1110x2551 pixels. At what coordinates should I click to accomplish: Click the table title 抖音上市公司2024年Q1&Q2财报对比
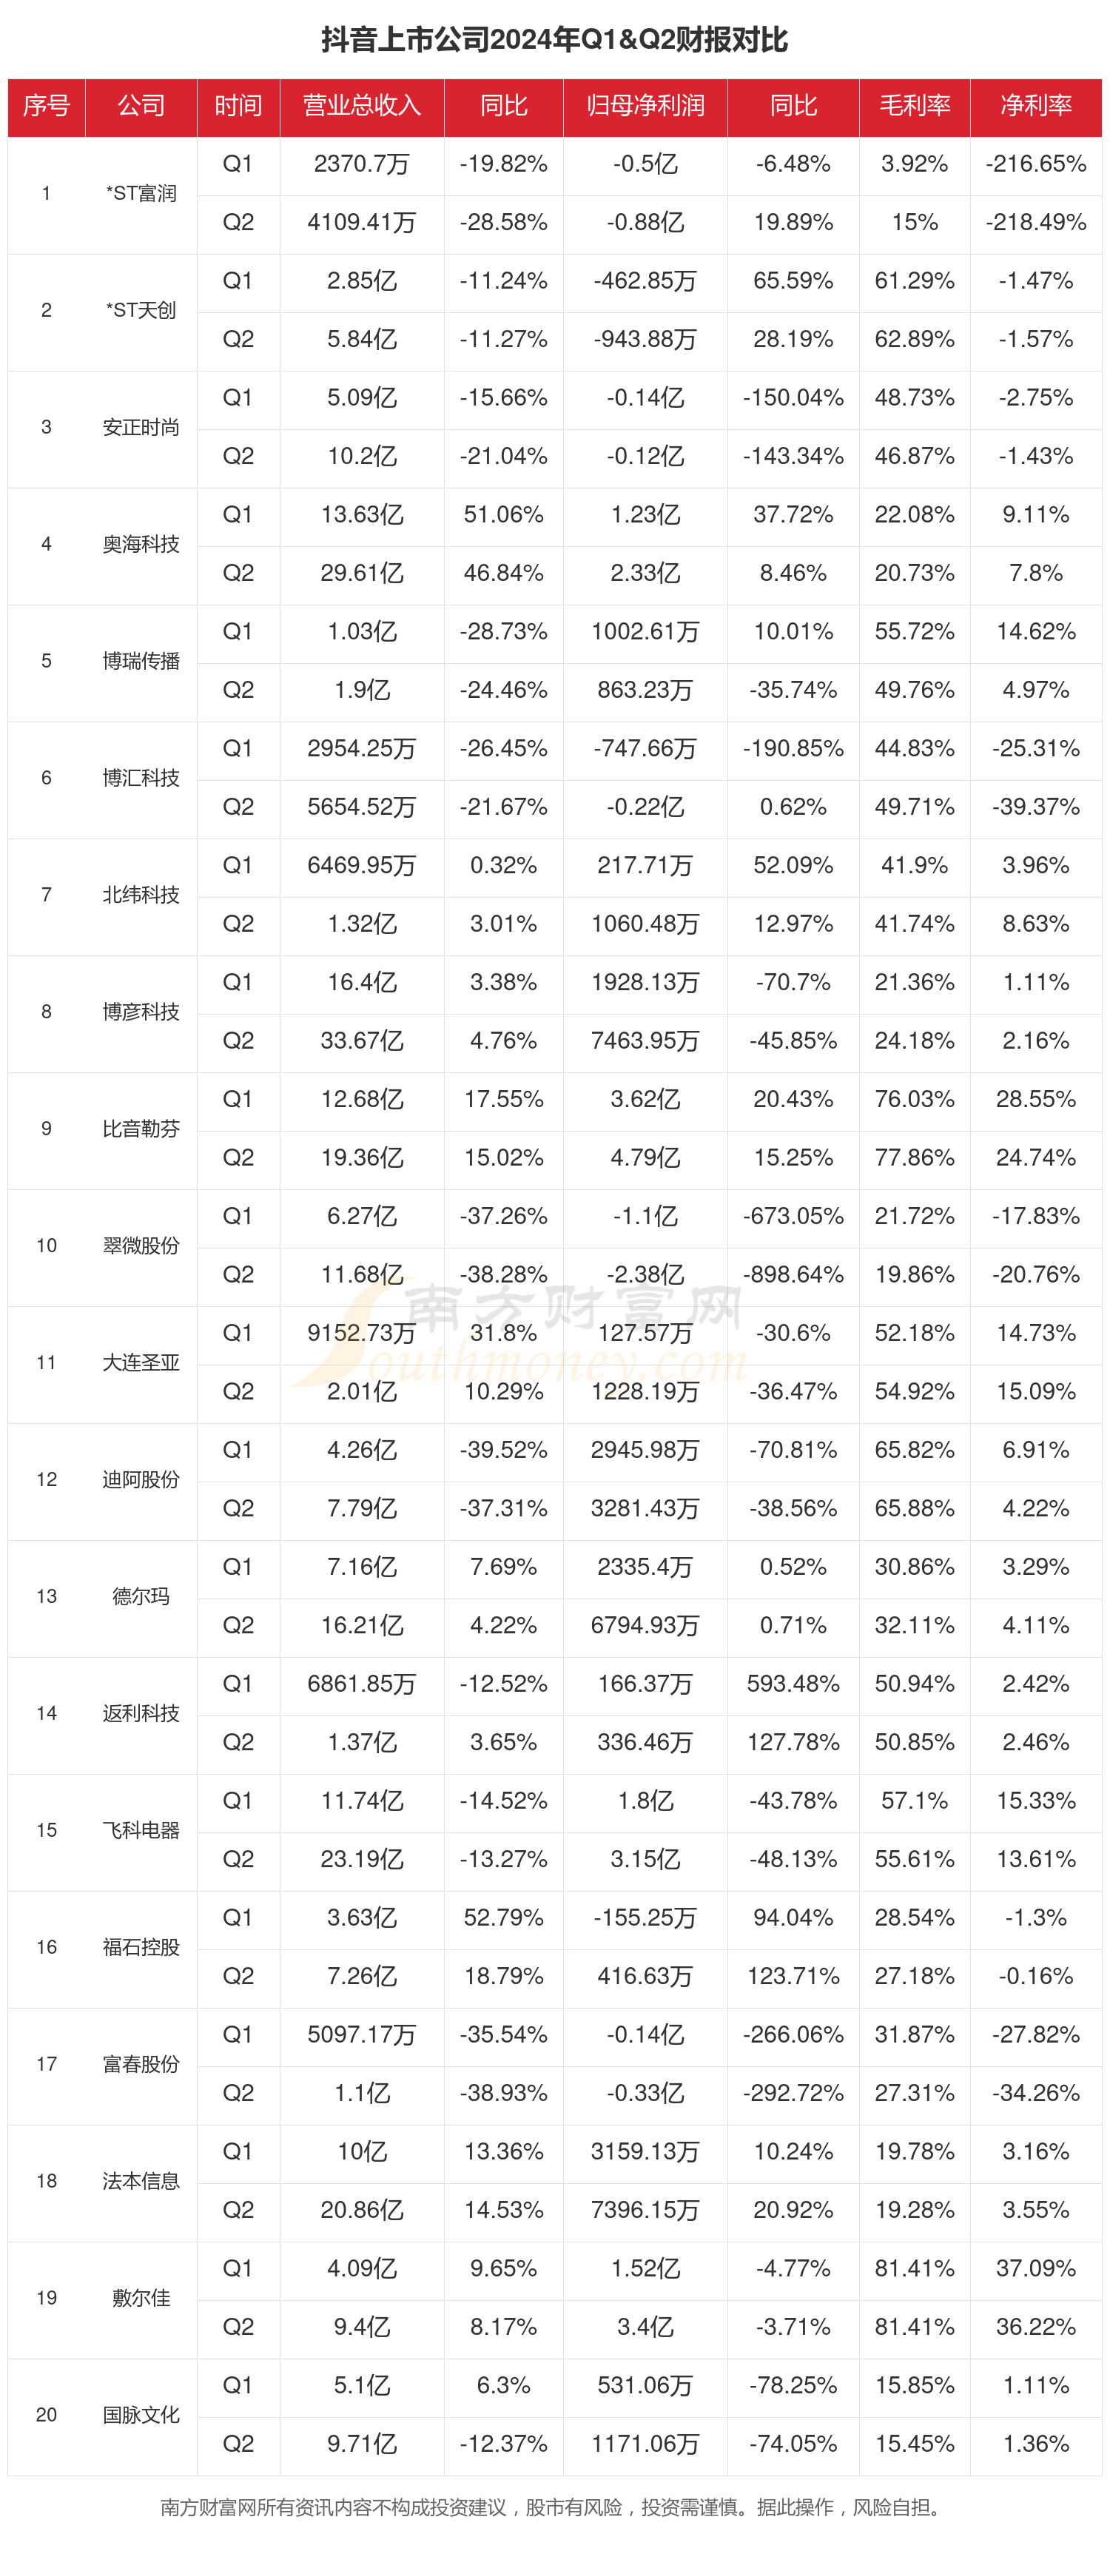tap(554, 40)
